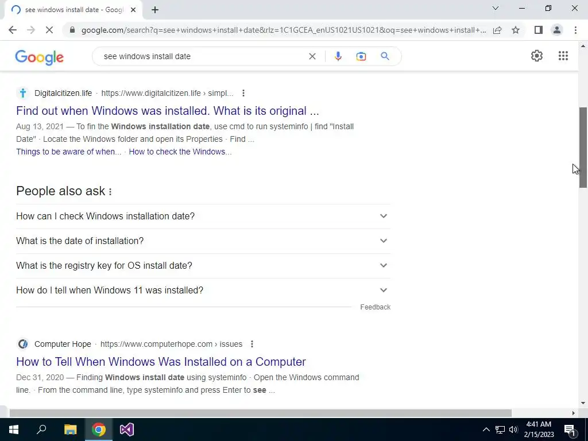The image size is (588, 441).
Task: Click the Digitalcitizen.life site favicon
Action: tap(23, 93)
